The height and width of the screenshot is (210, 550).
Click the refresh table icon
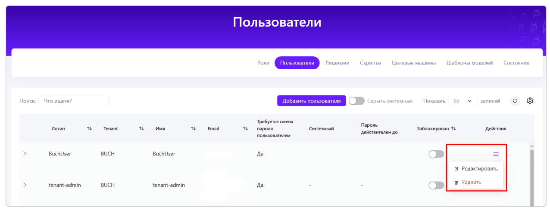(x=515, y=101)
